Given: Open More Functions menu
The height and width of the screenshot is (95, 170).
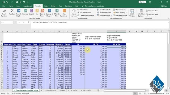Looking at the screenshot, I should (x=64, y=13).
